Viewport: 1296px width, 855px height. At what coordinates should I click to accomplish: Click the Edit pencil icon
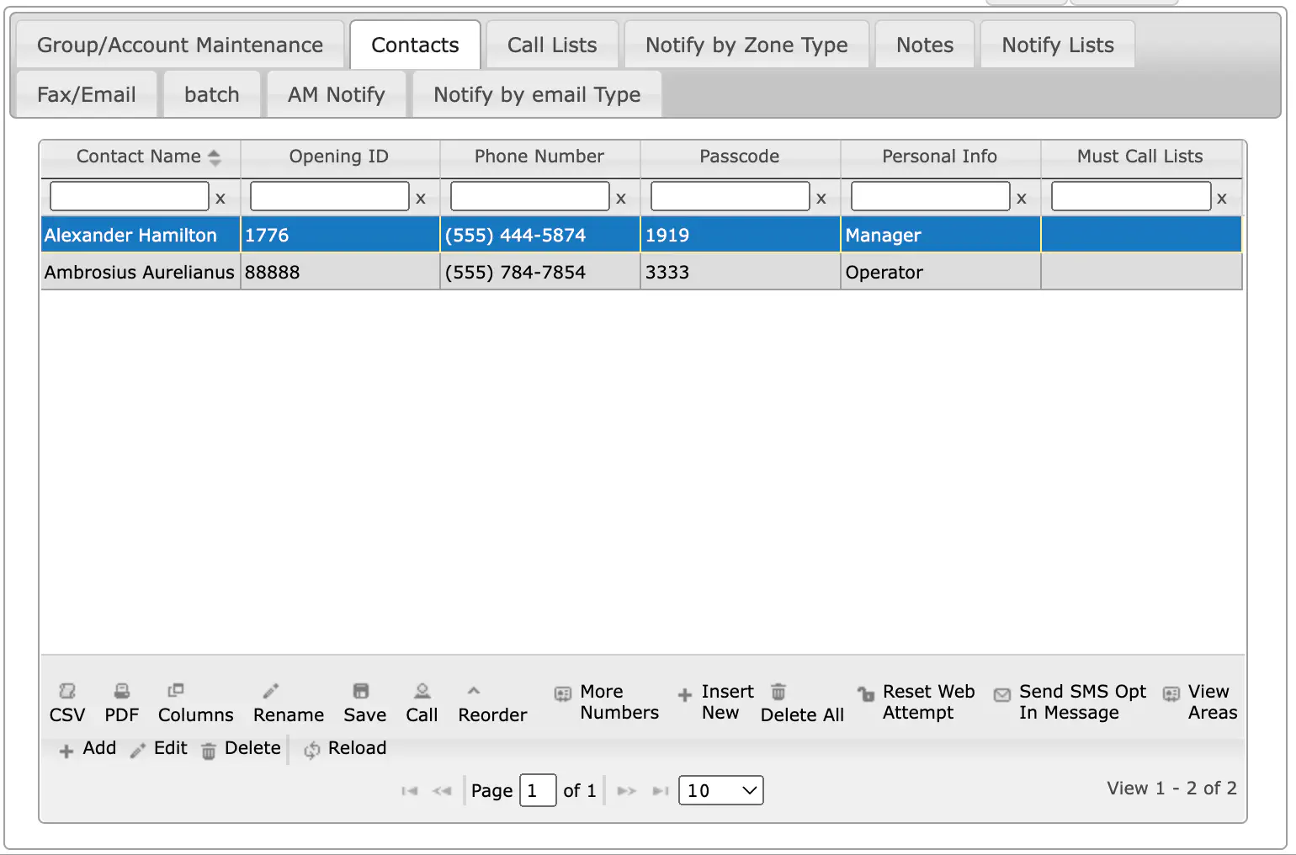click(138, 751)
